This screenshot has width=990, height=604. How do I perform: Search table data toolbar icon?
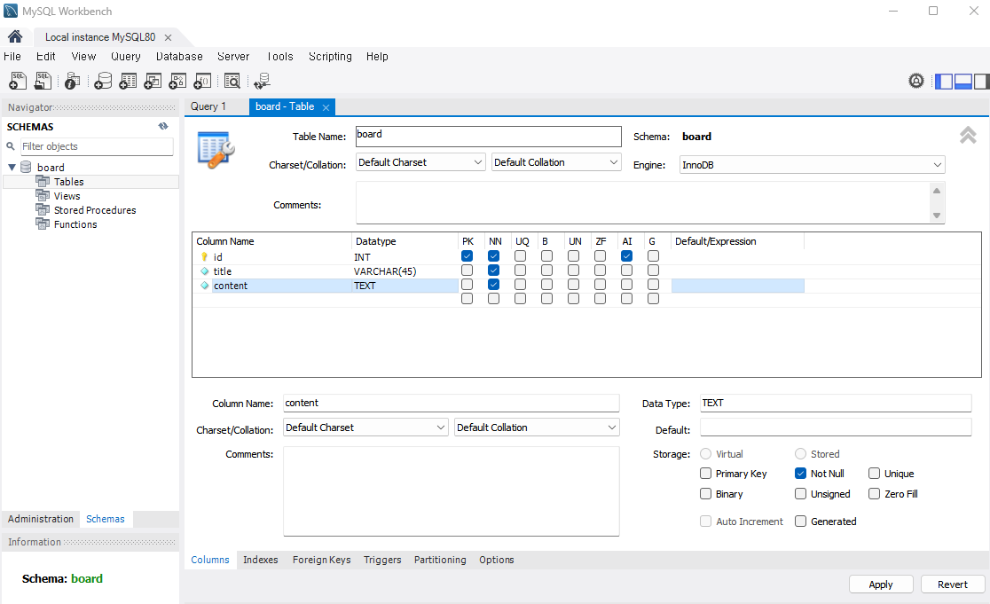tap(232, 81)
